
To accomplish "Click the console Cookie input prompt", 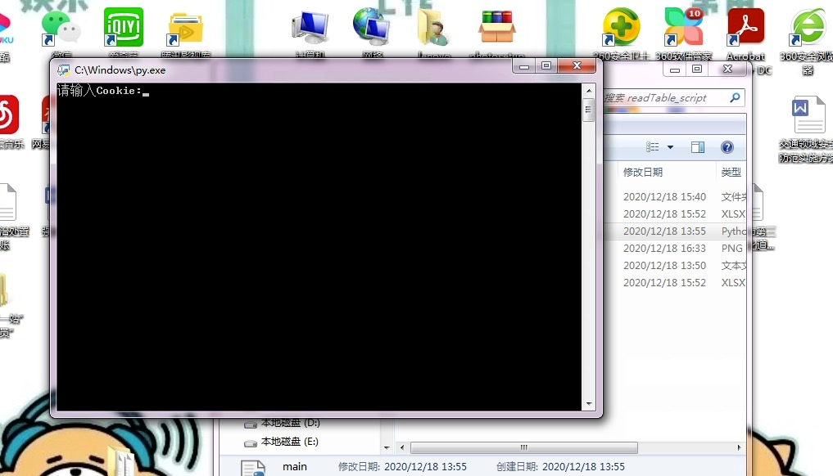I will [102, 90].
